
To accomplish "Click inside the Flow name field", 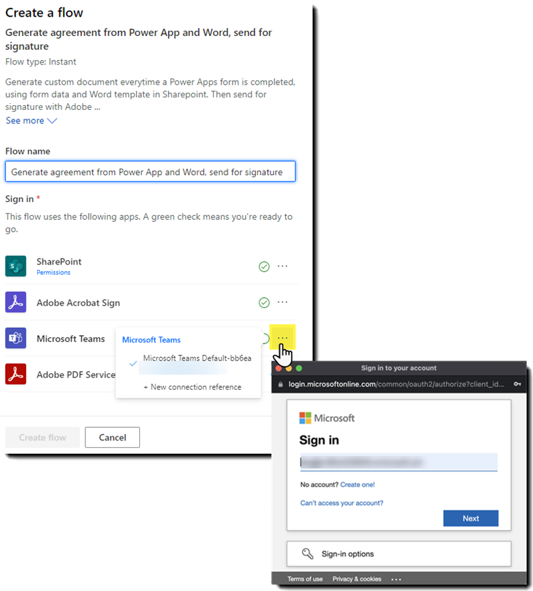I will [x=151, y=171].
